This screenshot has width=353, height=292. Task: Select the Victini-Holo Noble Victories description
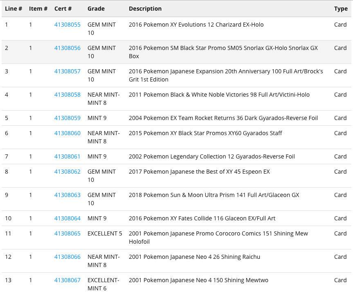tap(219, 95)
